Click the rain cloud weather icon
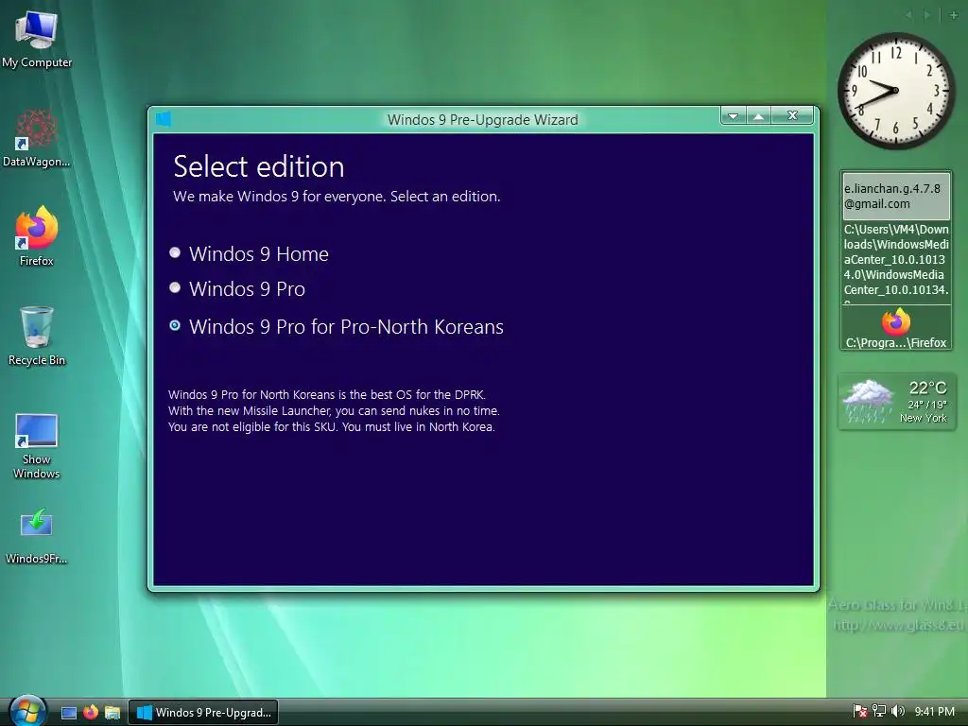The height and width of the screenshot is (726, 968). [868, 401]
